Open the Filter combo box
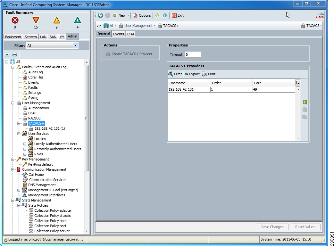Image resolution: width=334 pixels, height=246 pixels. 52,45
